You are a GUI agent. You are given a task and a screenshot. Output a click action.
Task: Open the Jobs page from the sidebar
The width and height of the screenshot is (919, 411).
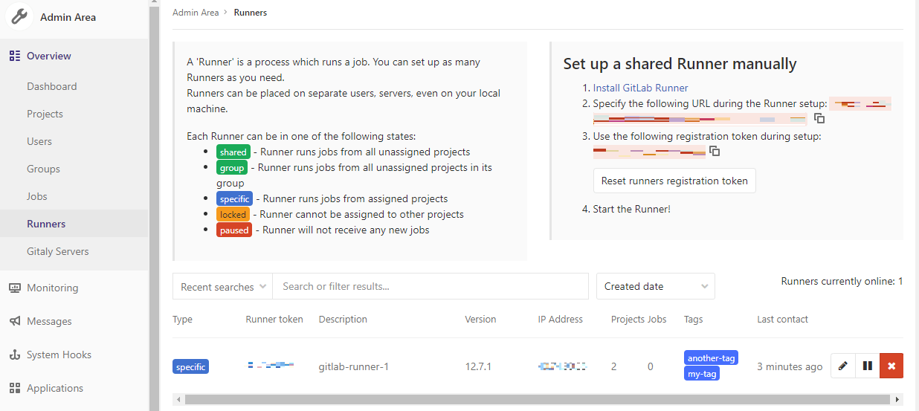37,196
